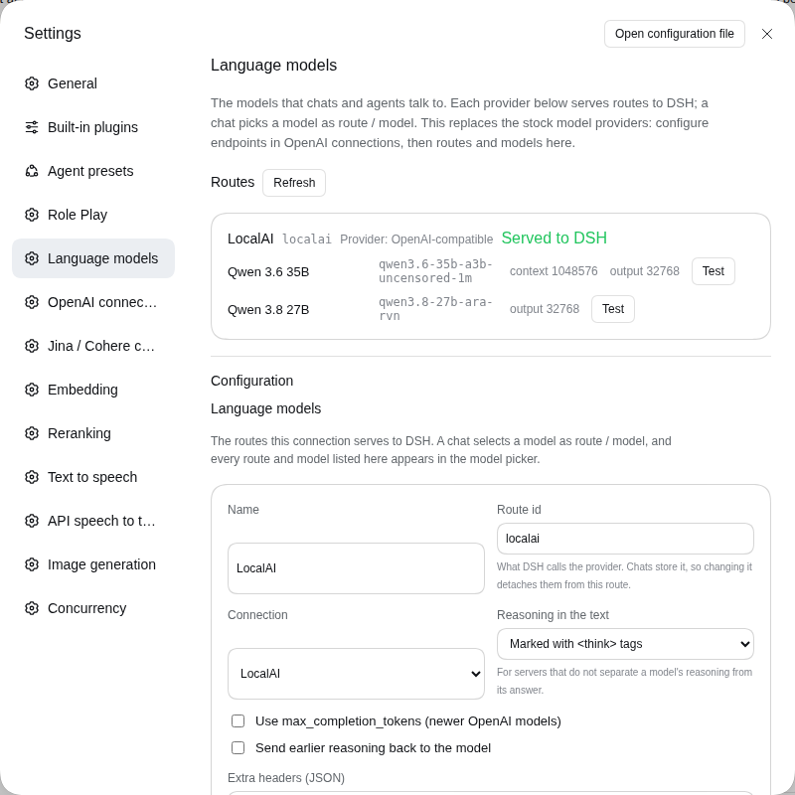This screenshot has height=795, width=795.
Task: Click the Built-in plugins sliders icon
Action: 32,127
